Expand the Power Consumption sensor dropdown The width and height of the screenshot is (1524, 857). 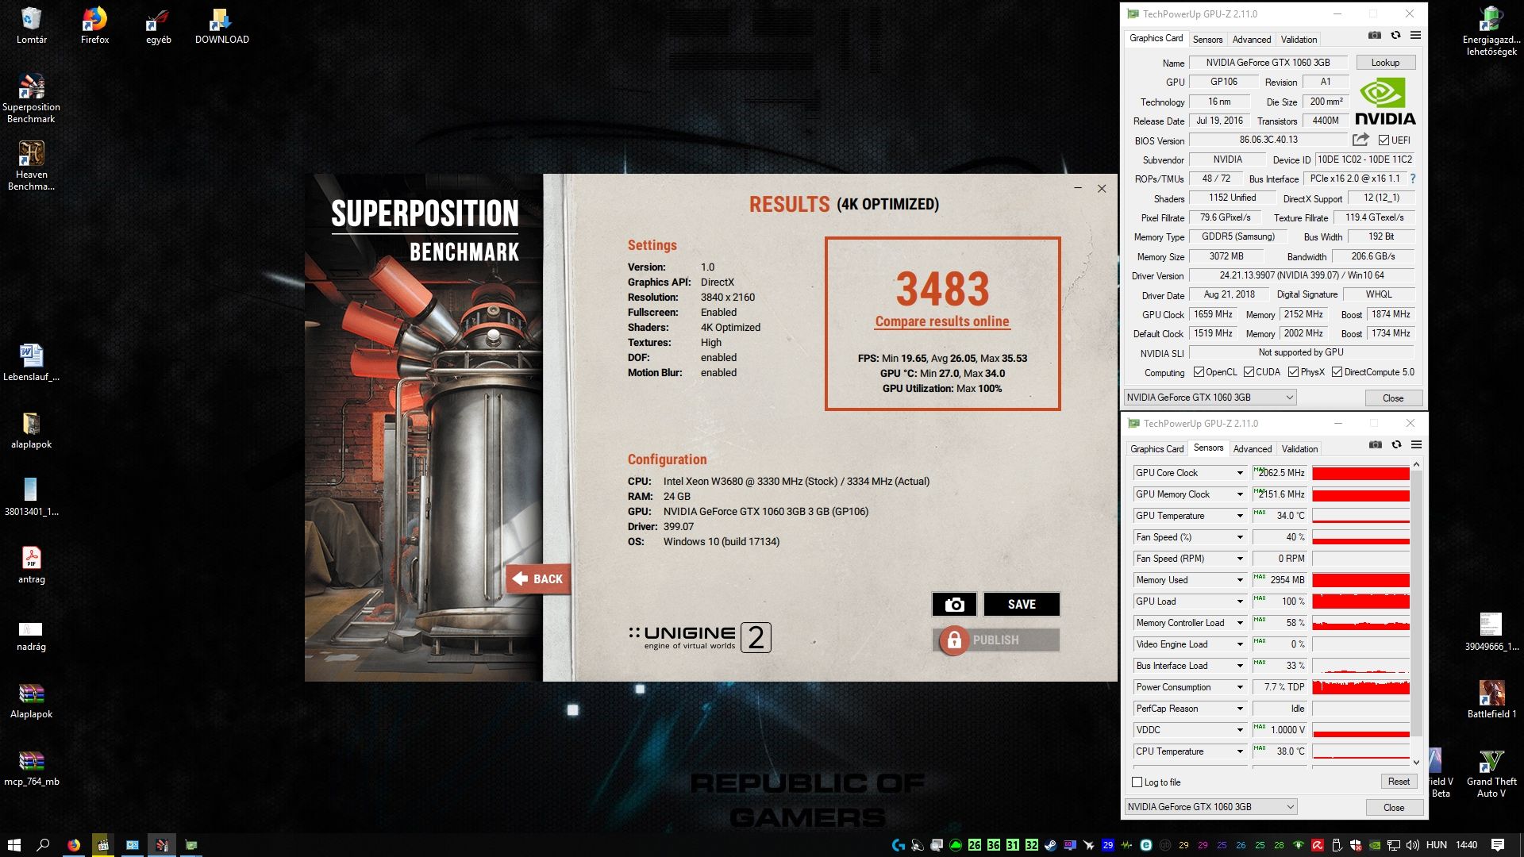[x=1240, y=687]
